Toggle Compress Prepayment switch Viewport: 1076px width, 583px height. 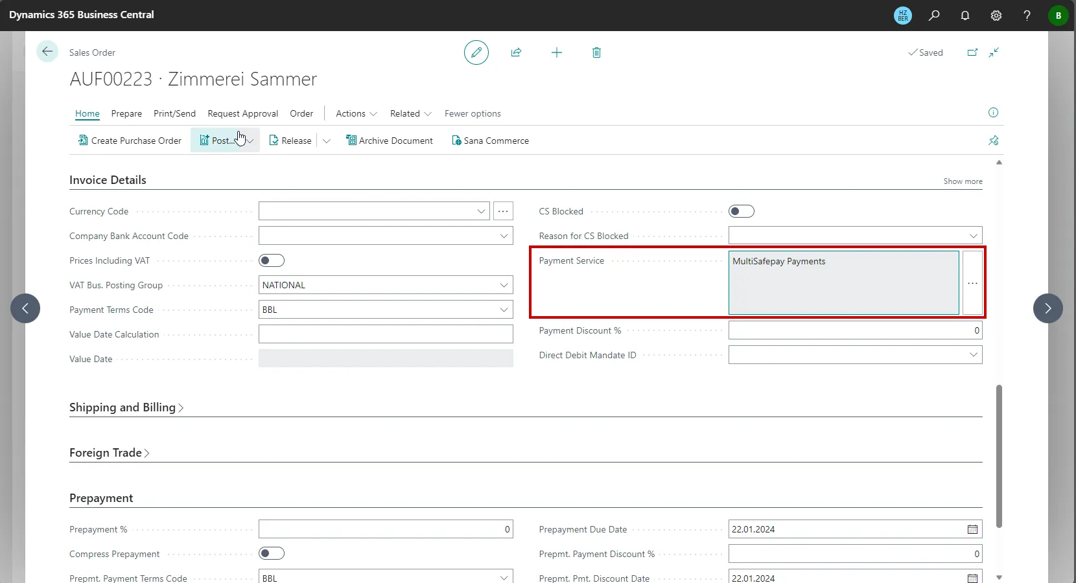[x=272, y=553]
